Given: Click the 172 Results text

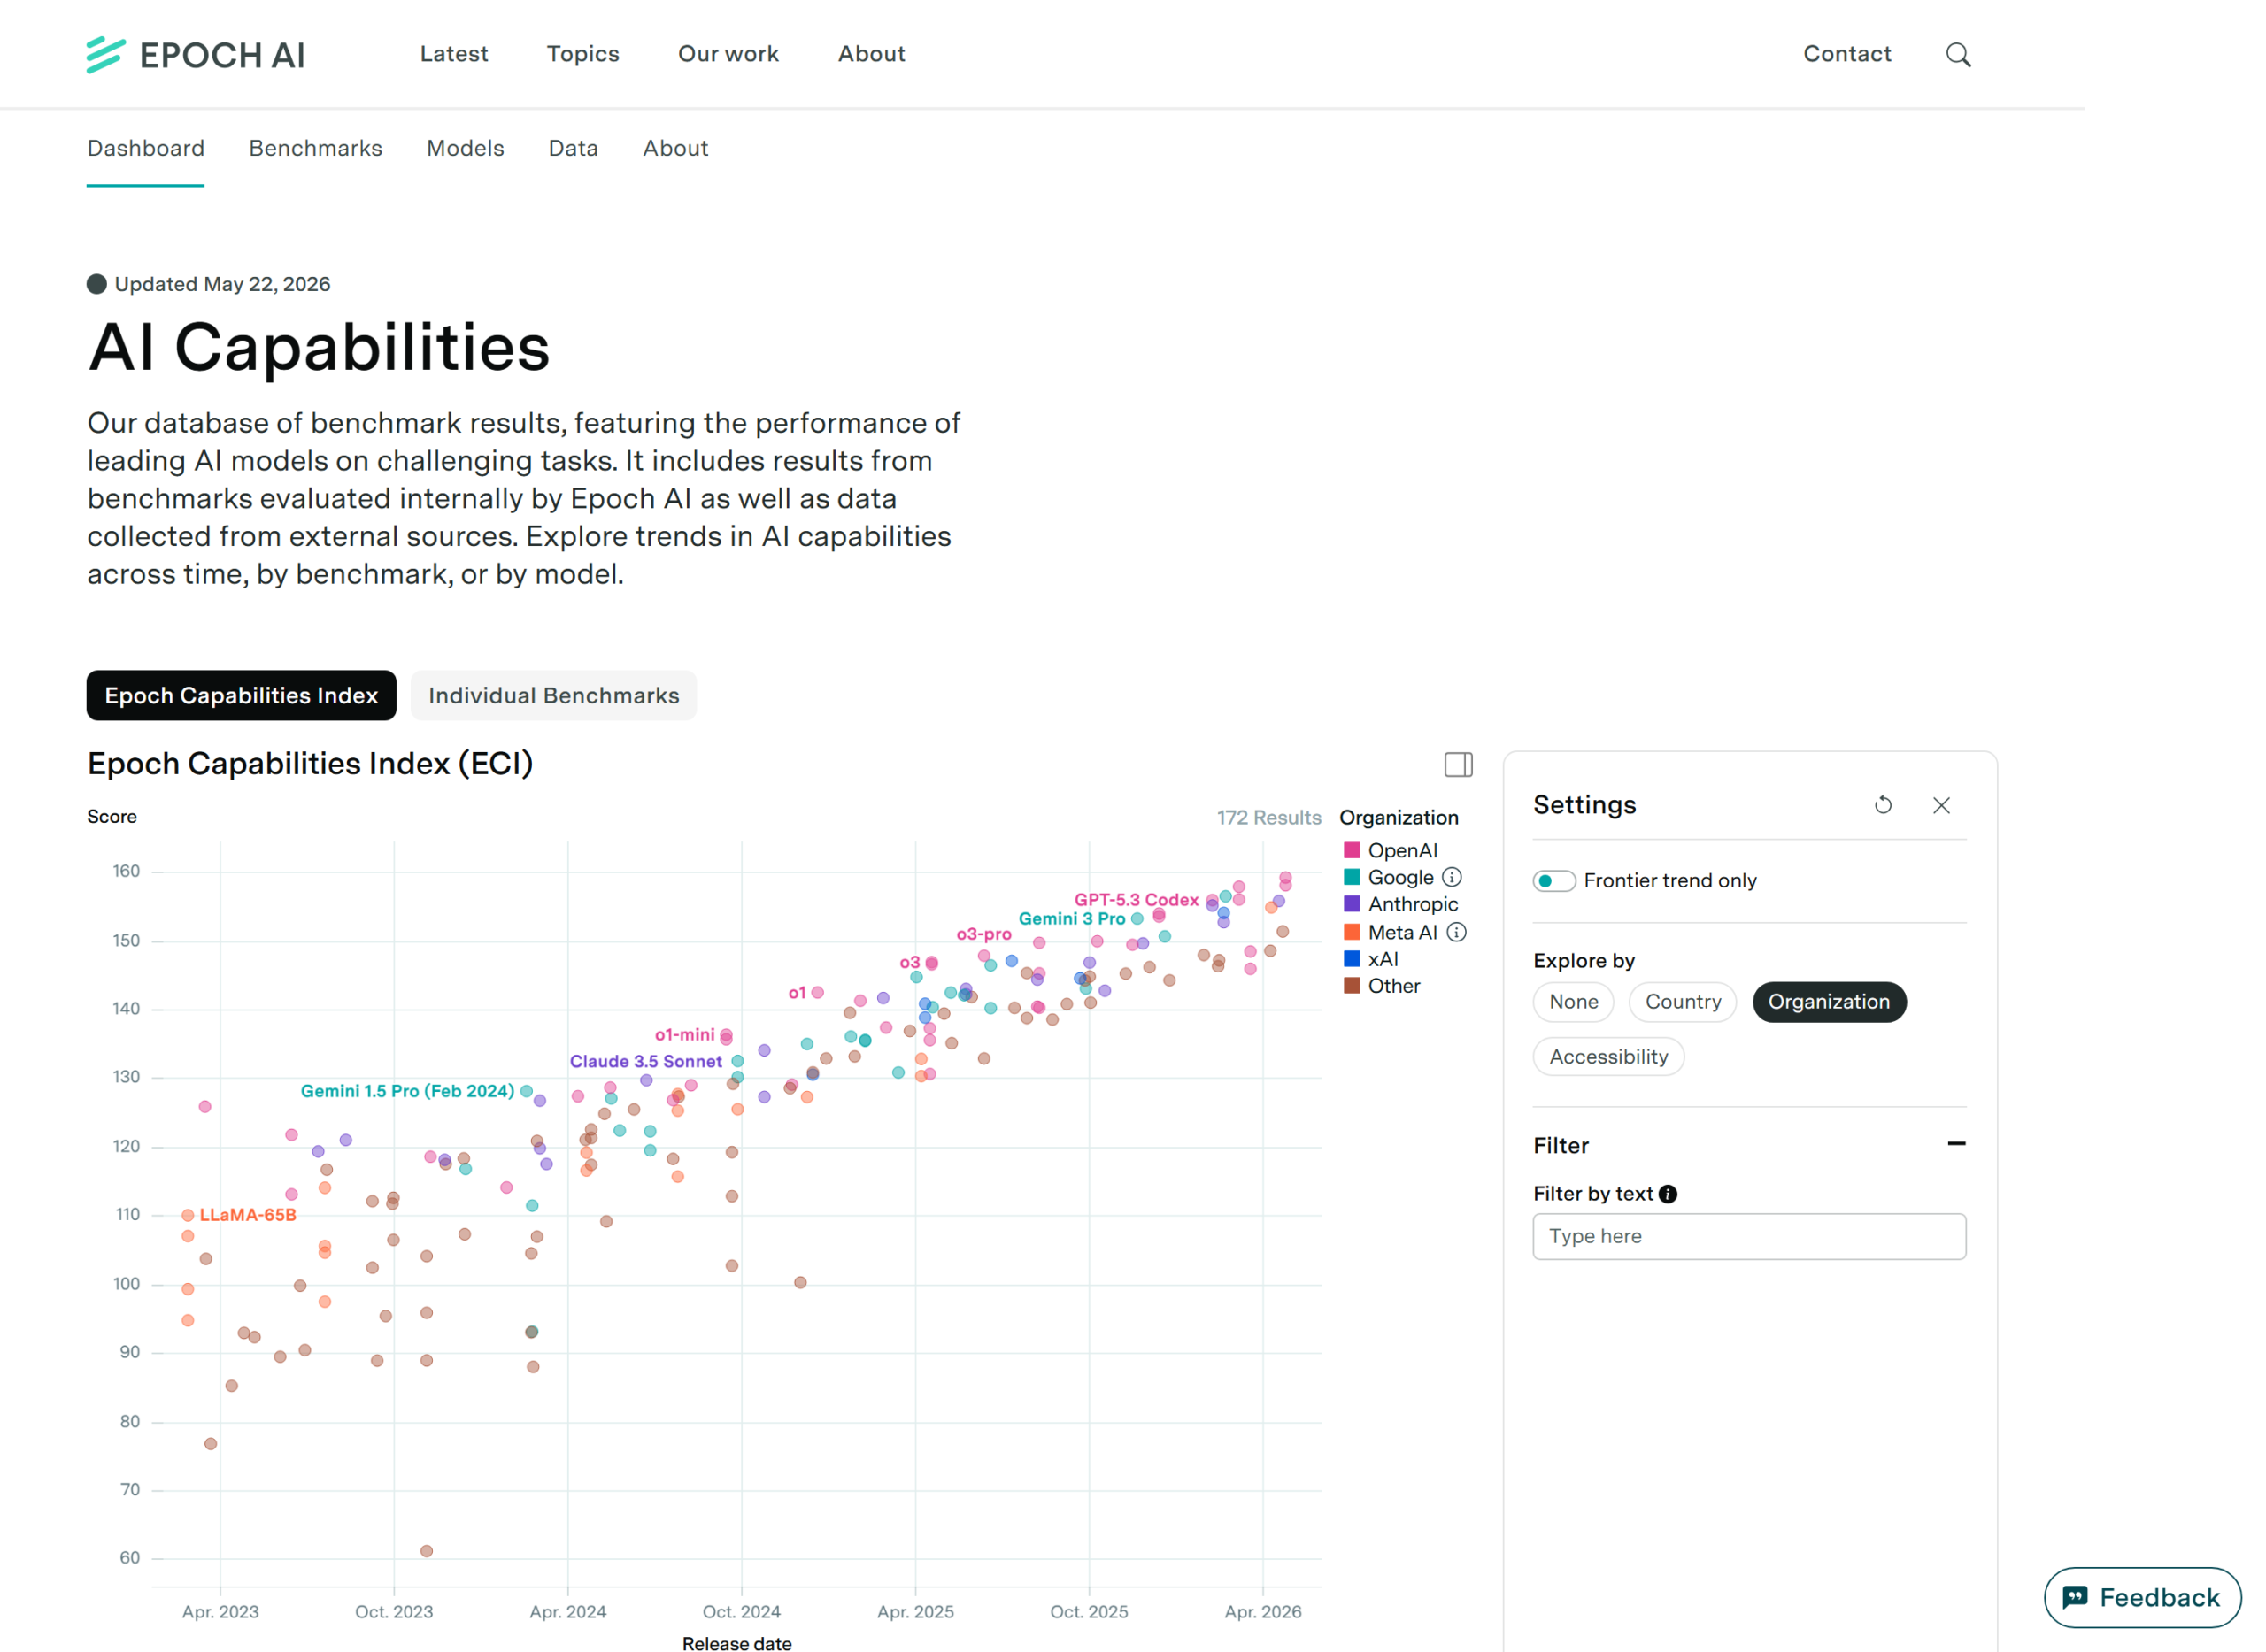Looking at the screenshot, I should (1268, 818).
